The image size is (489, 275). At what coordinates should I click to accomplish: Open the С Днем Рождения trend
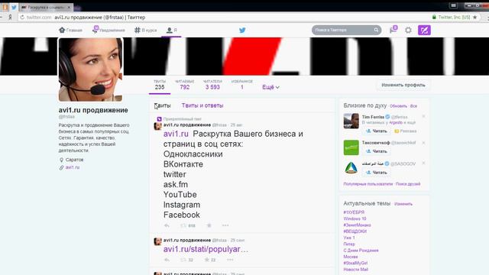[x=361, y=251]
